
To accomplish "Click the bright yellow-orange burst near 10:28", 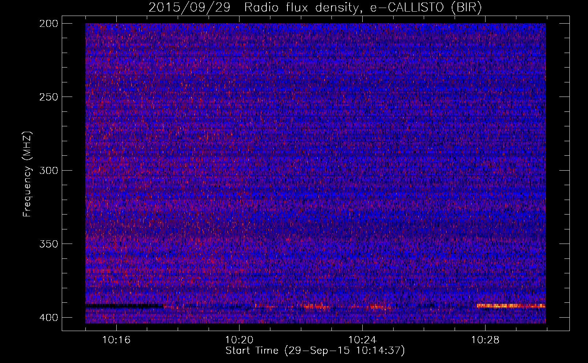I will coord(511,306).
